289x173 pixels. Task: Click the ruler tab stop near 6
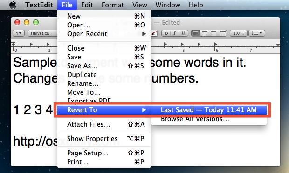(216, 44)
